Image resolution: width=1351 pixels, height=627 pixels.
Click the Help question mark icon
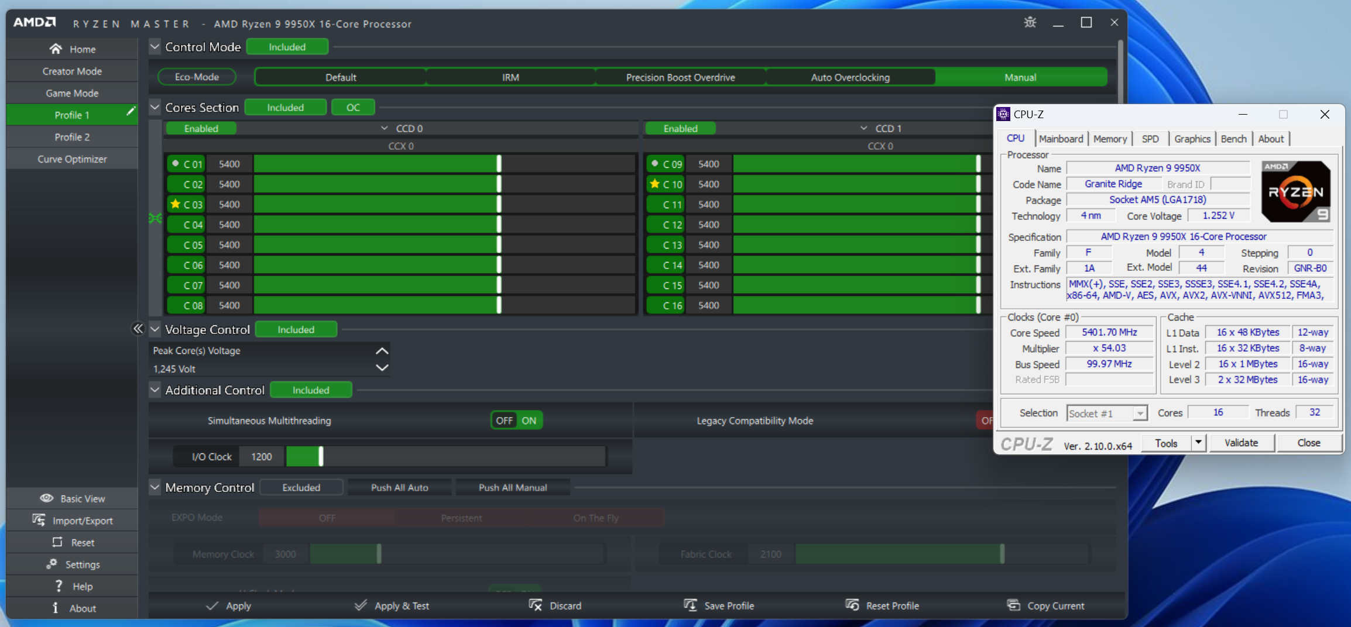click(59, 585)
